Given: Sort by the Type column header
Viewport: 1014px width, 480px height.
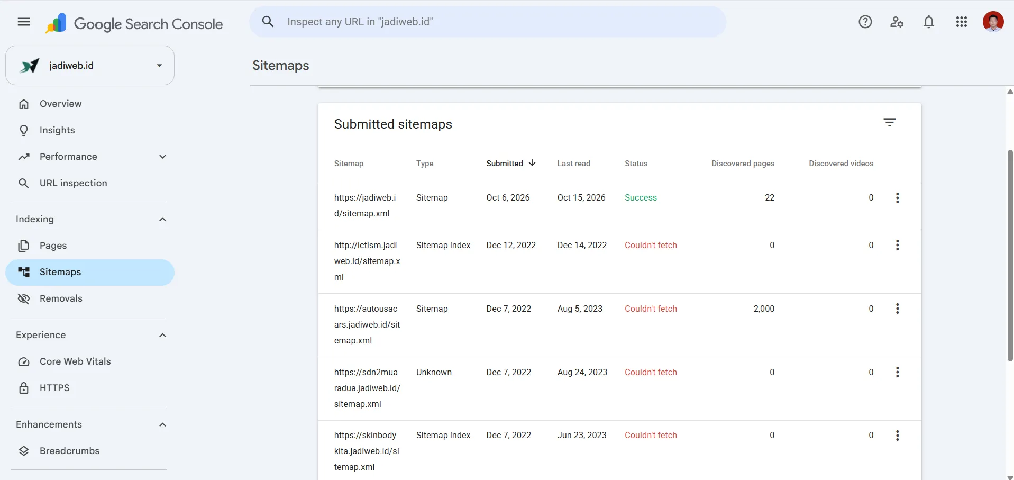Looking at the screenshot, I should pyautogui.click(x=425, y=164).
